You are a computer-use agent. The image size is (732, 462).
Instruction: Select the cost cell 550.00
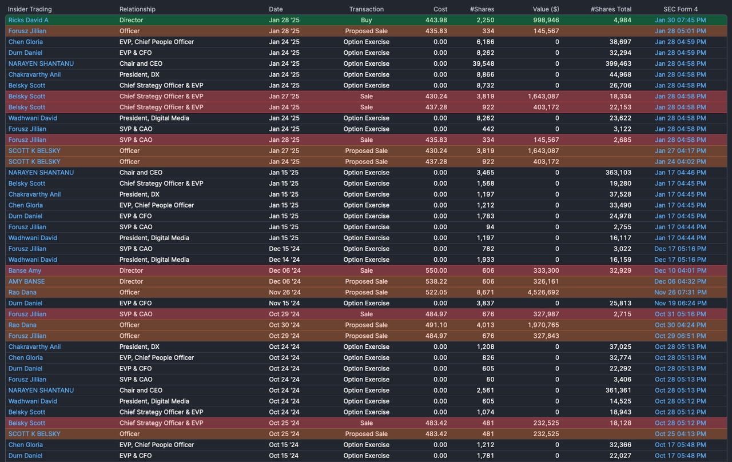(x=436, y=270)
